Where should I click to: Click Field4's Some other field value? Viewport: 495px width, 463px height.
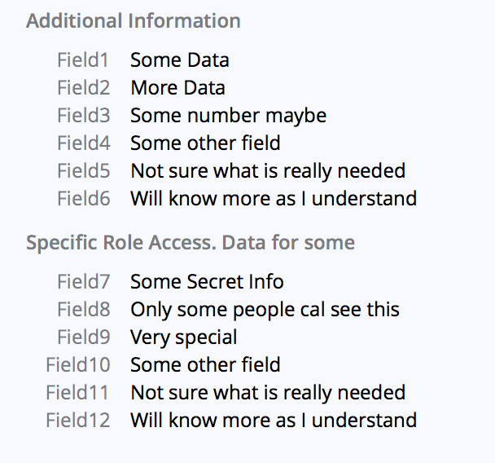[x=205, y=143]
